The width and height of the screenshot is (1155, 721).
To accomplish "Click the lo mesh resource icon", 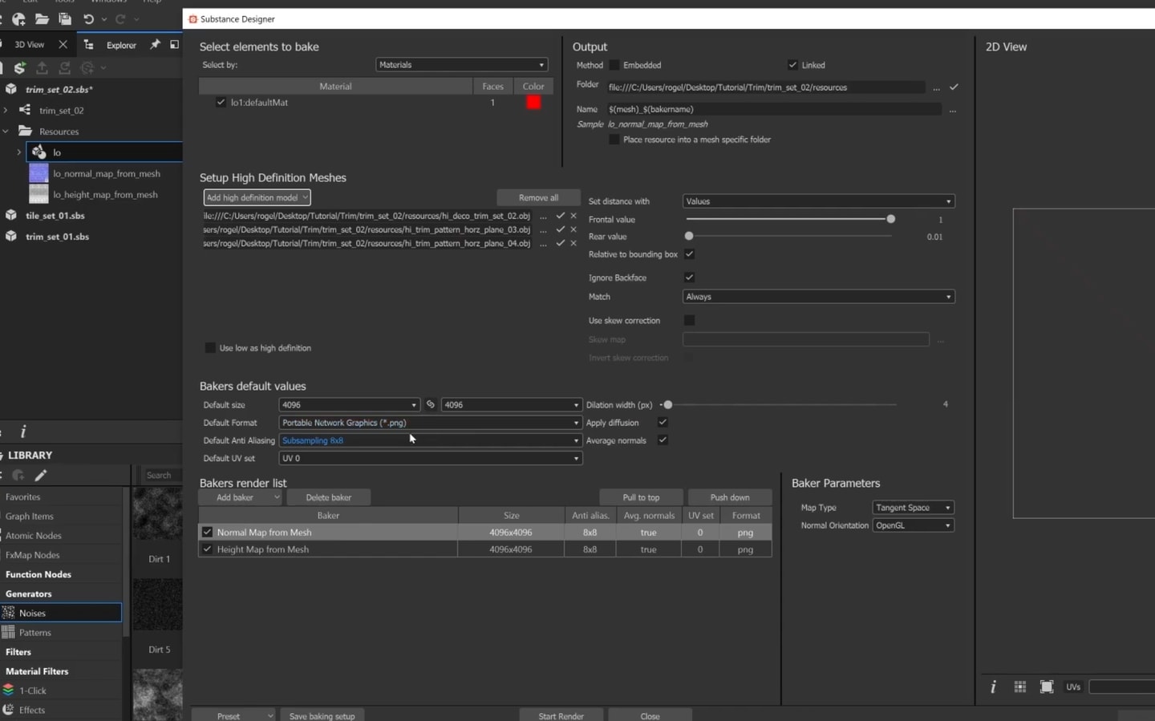I will pos(38,152).
